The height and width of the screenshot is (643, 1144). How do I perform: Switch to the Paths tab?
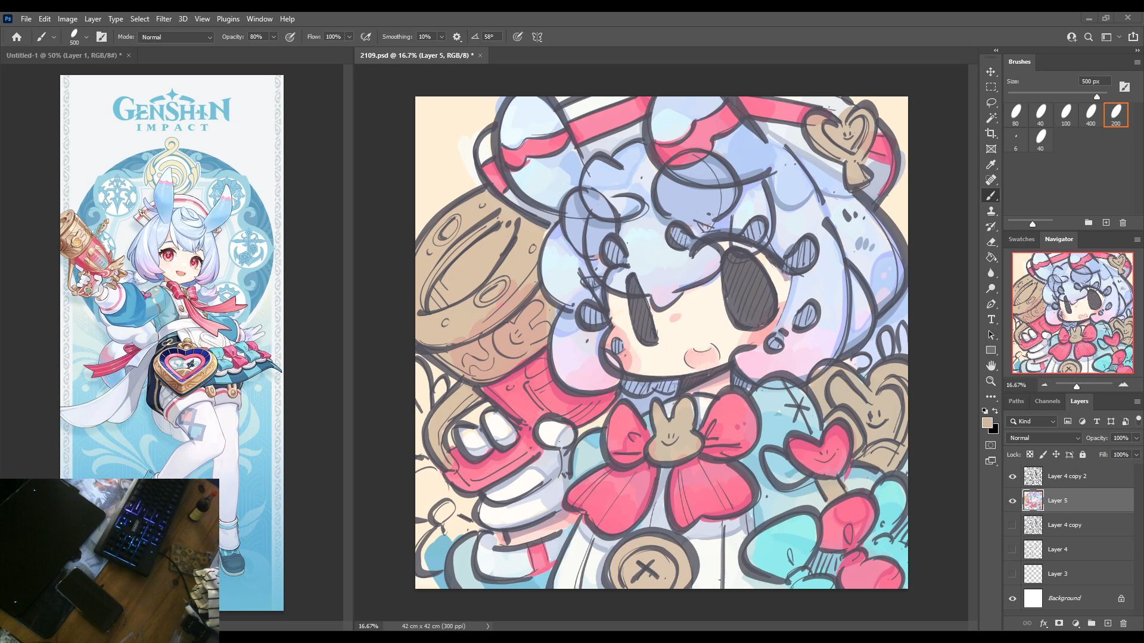point(1016,401)
